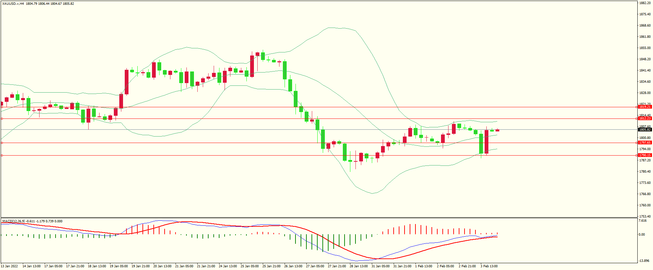Image resolution: width=653 pixels, height=270 pixels.
Task: Click the 19 Jan 21:00 time label
Action: pyautogui.click(x=140, y=266)
